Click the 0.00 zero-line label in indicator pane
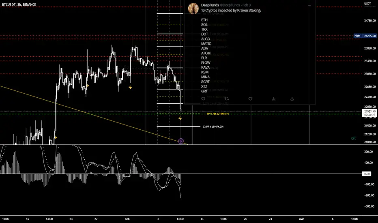The height and width of the screenshot is (223, 378). pyautogui.click(x=367, y=174)
